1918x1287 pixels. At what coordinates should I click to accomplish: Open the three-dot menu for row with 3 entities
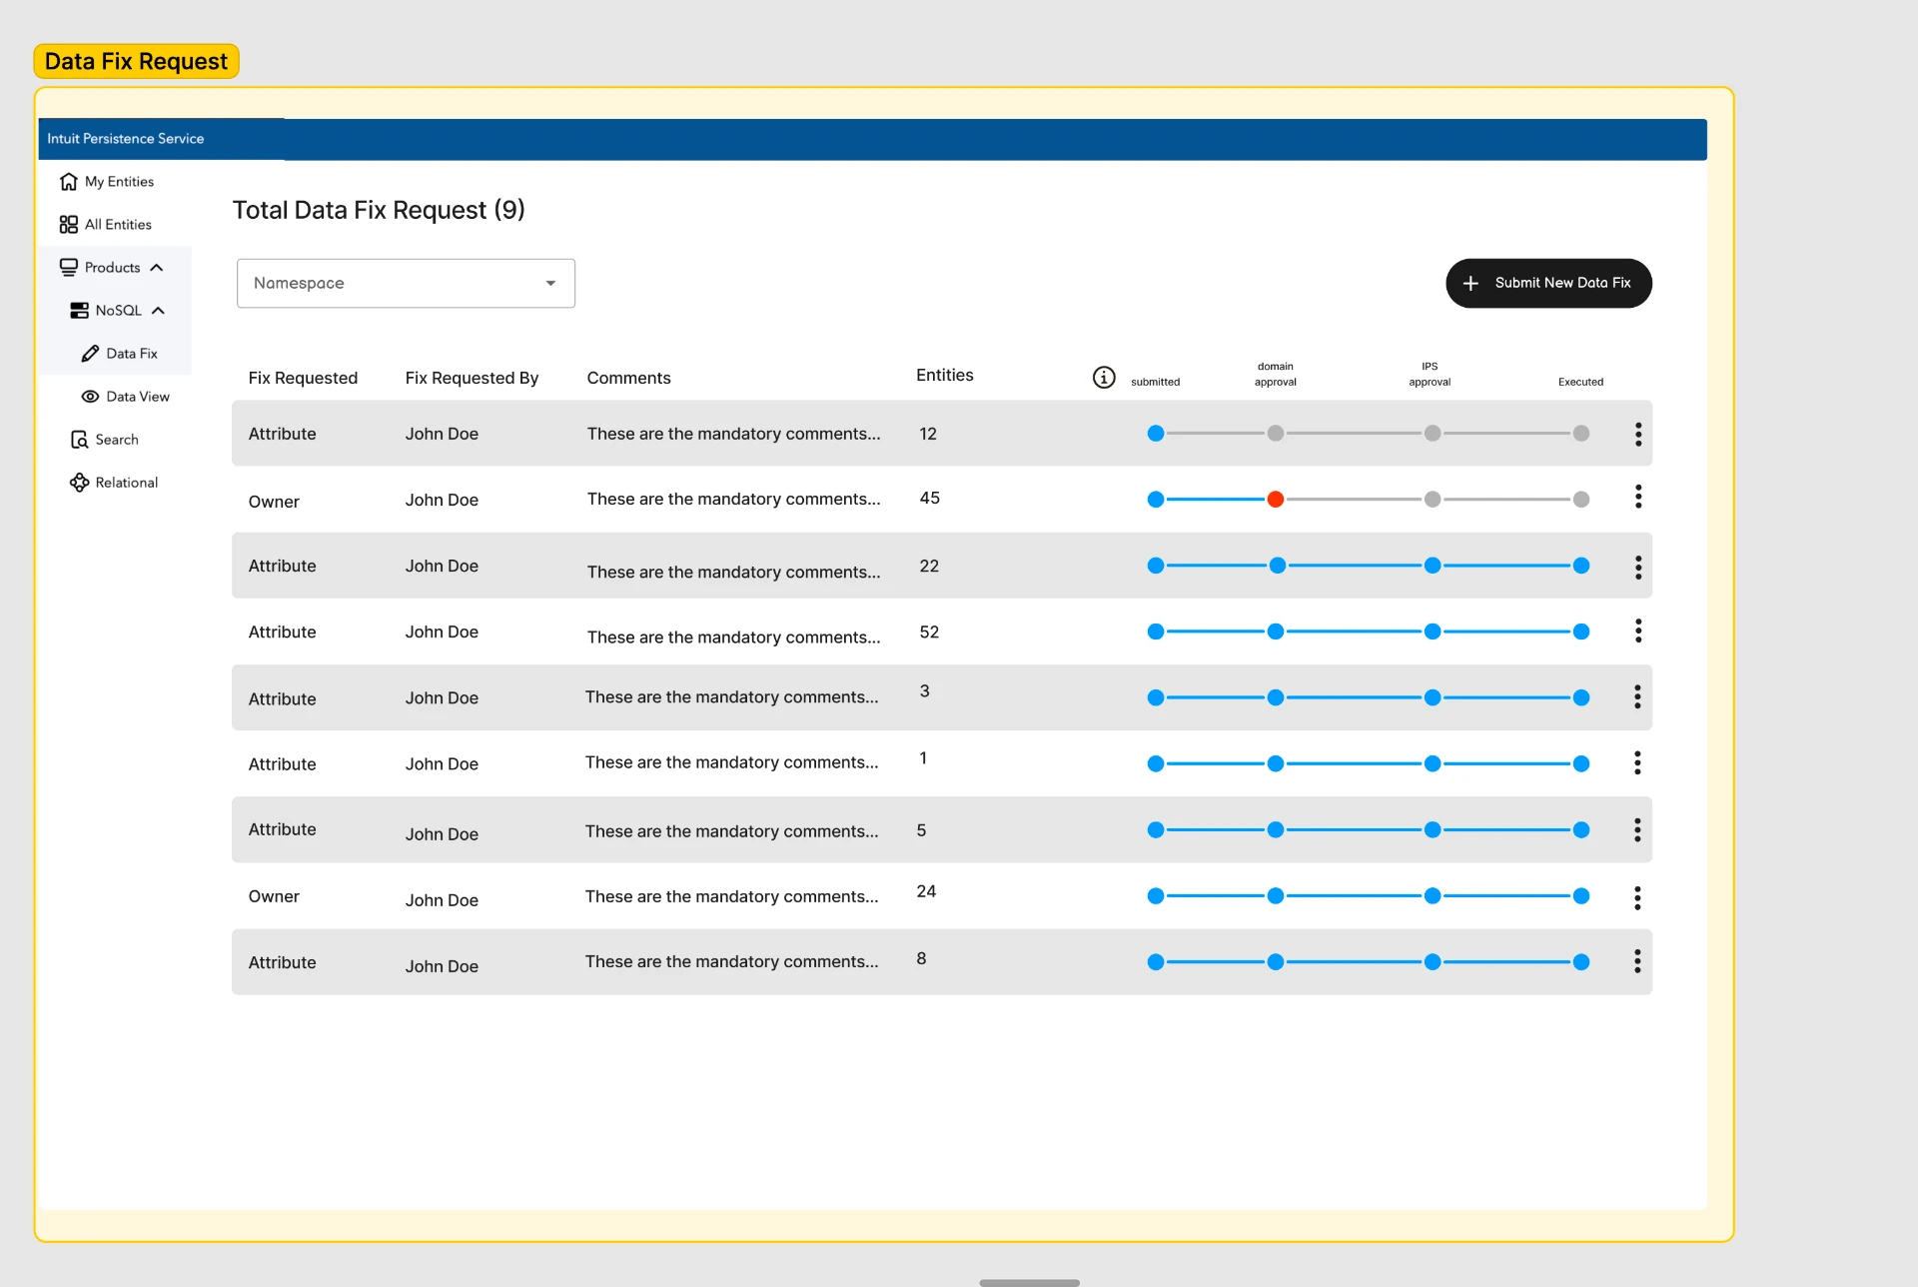pos(1637,696)
